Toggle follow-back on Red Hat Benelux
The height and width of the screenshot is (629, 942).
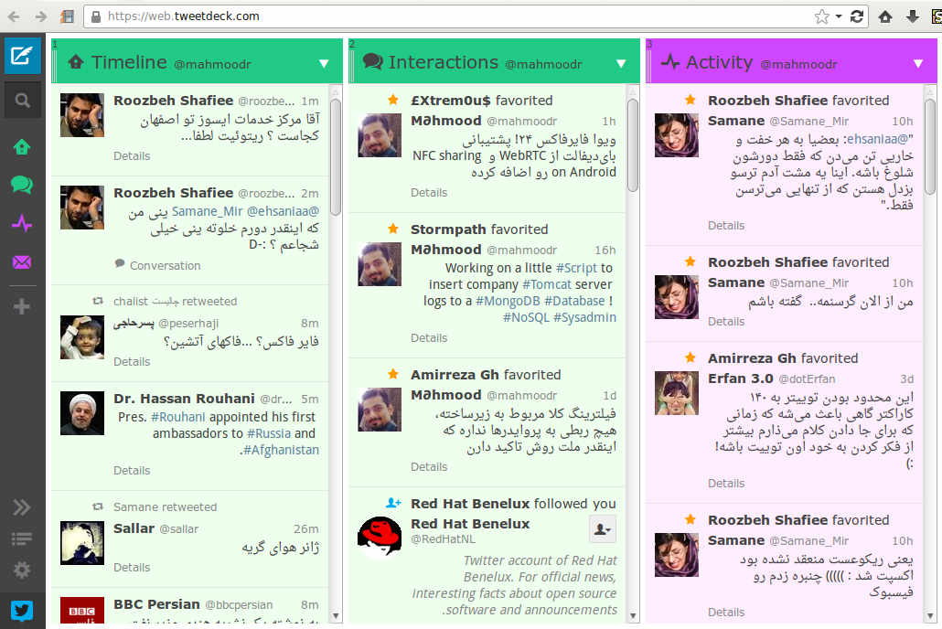602,528
